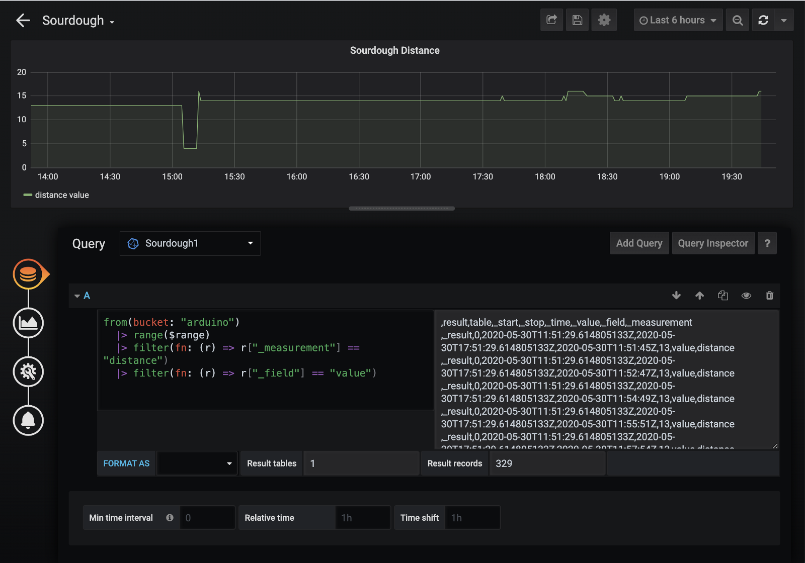Click the Add Query button

[x=639, y=243]
